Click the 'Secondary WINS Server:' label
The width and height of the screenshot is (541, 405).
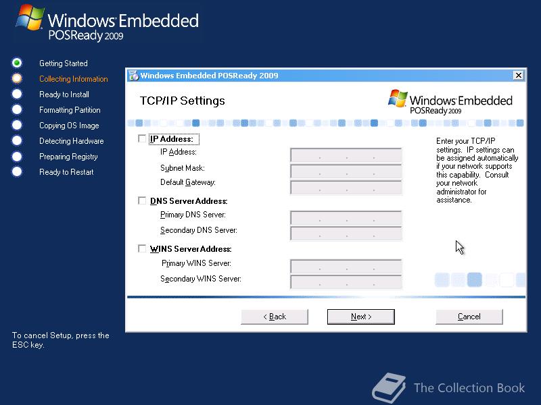[201, 279]
